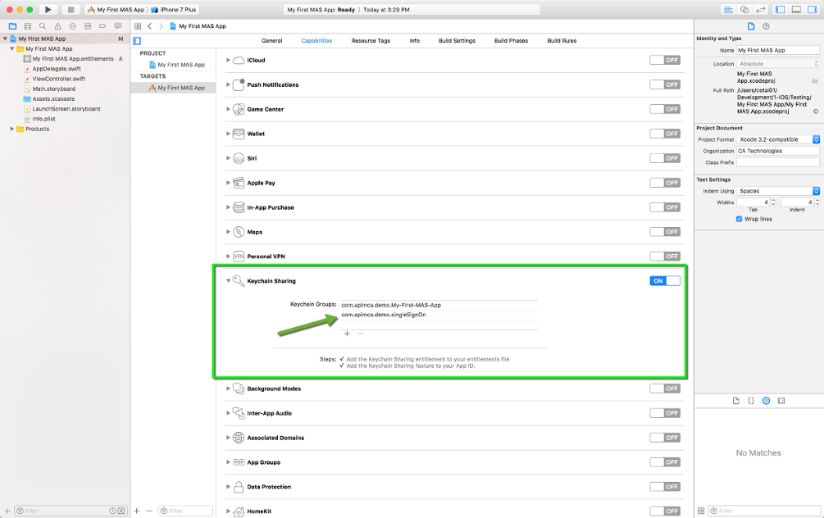
Task: Click the Organization field
Action: coord(778,151)
